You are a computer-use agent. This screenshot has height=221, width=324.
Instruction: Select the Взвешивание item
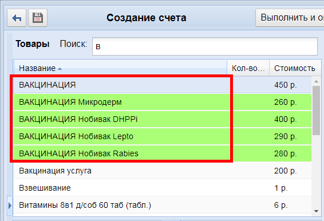tap(163, 188)
